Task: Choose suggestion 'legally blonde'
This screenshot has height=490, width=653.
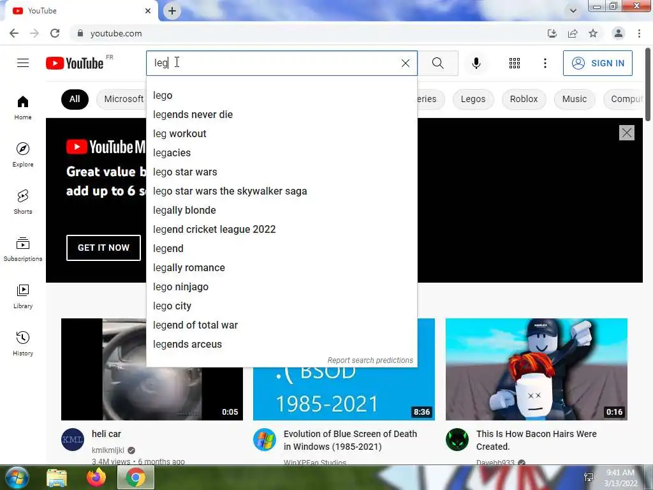Action: [281, 211]
